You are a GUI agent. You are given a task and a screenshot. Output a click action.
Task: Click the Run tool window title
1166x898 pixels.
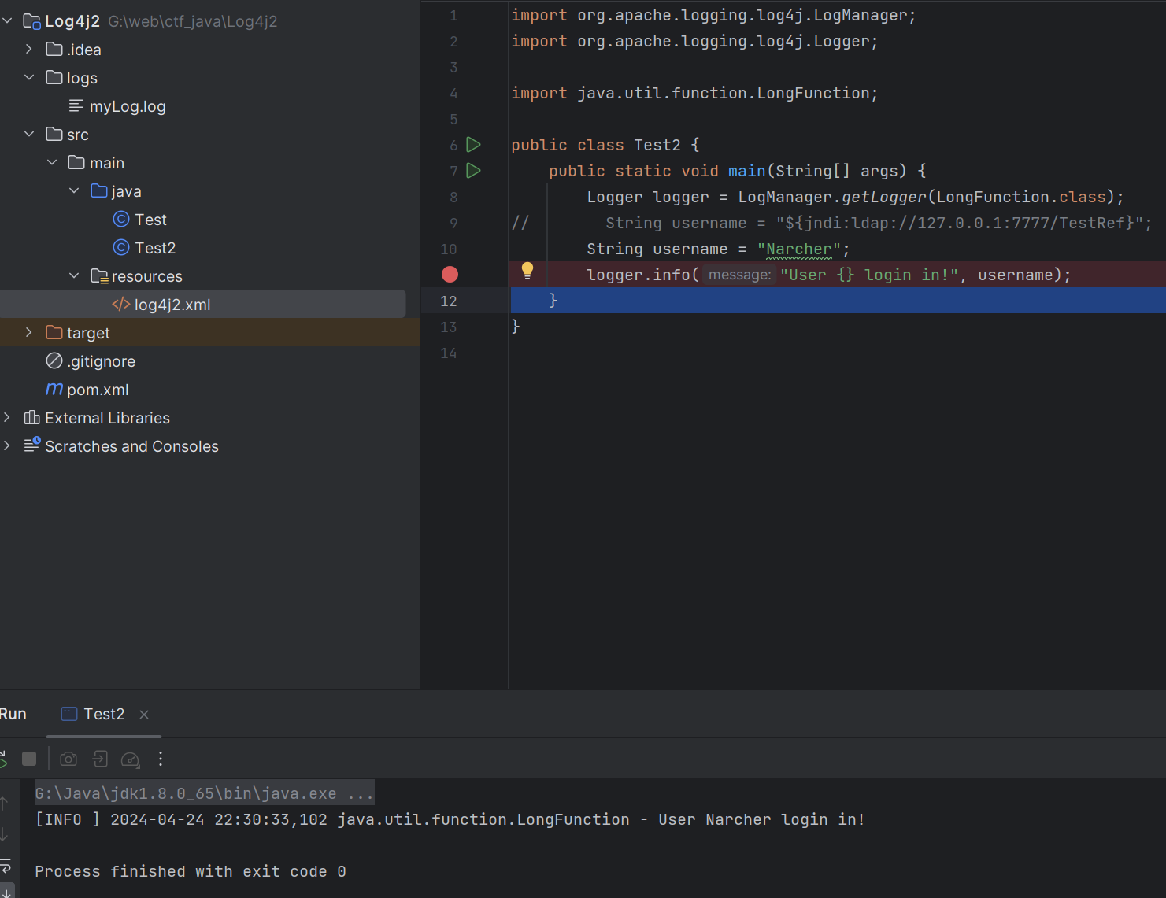point(13,714)
